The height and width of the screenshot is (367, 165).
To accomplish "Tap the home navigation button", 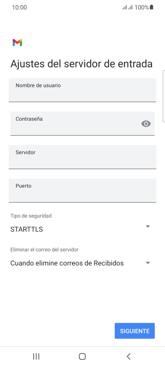I will point(82,356).
